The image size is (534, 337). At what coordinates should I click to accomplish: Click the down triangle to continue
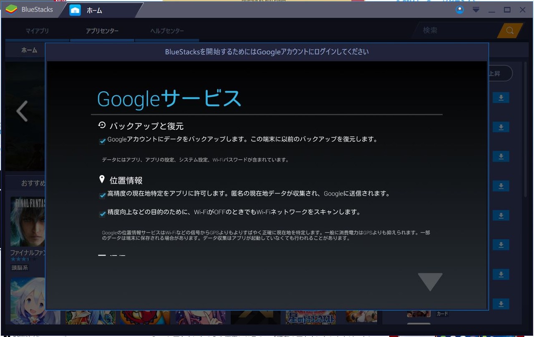[430, 282]
